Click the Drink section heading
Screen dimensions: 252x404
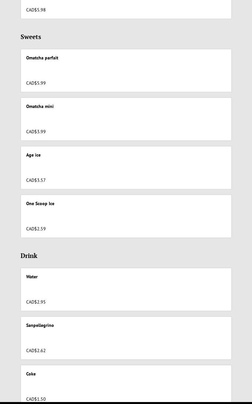29,256
